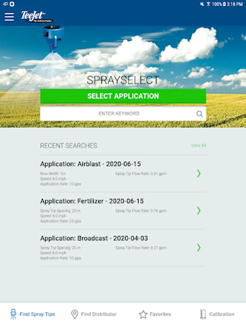Click Airblast Row Width 1in text
The height and width of the screenshot is (328, 246).
53,173
